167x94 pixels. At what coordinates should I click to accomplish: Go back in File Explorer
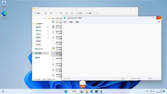tap(34, 19)
